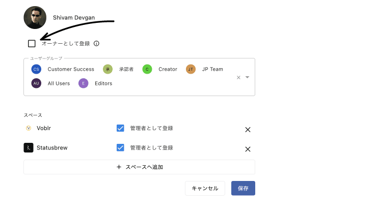Click the Statusbrew space logo icon
Screen dimensions: 378x214
[x=29, y=148]
